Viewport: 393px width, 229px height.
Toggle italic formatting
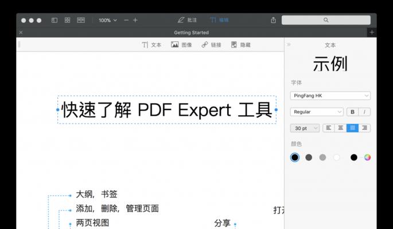click(364, 112)
